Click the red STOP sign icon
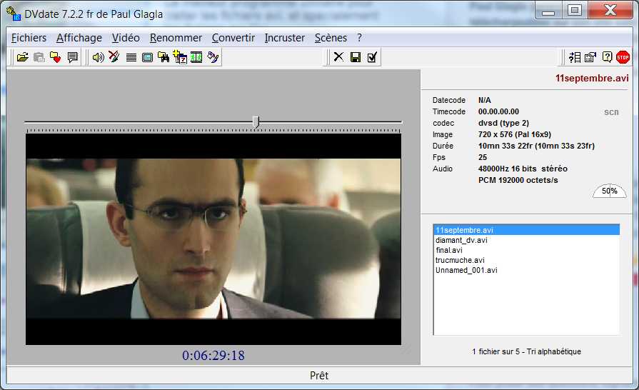This screenshot has height=390, width=639. [623, 57]
